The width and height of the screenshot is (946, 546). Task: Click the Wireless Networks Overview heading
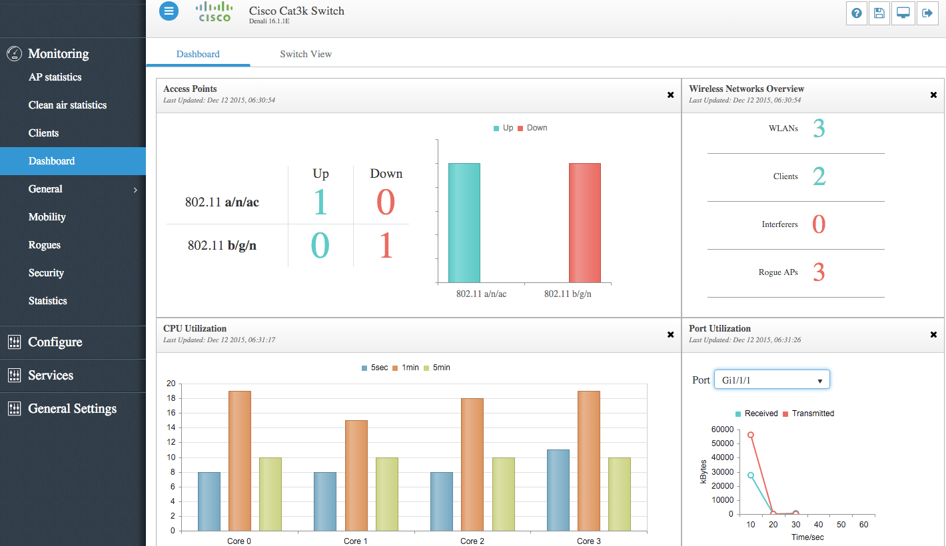746,89
